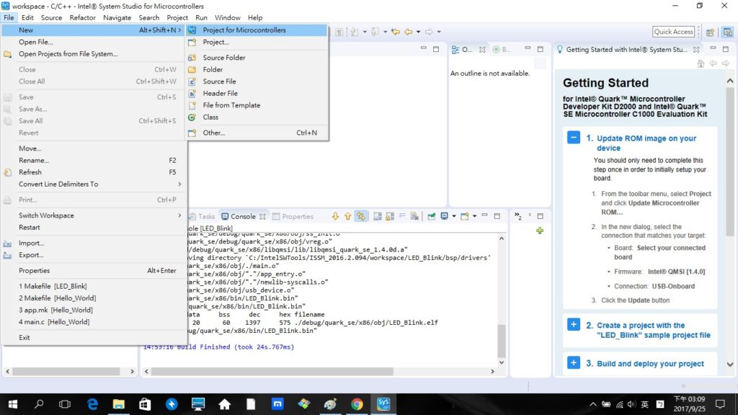Click the Export icon in File menu
This screenshot has width=738, height=415.
point(7,255)
